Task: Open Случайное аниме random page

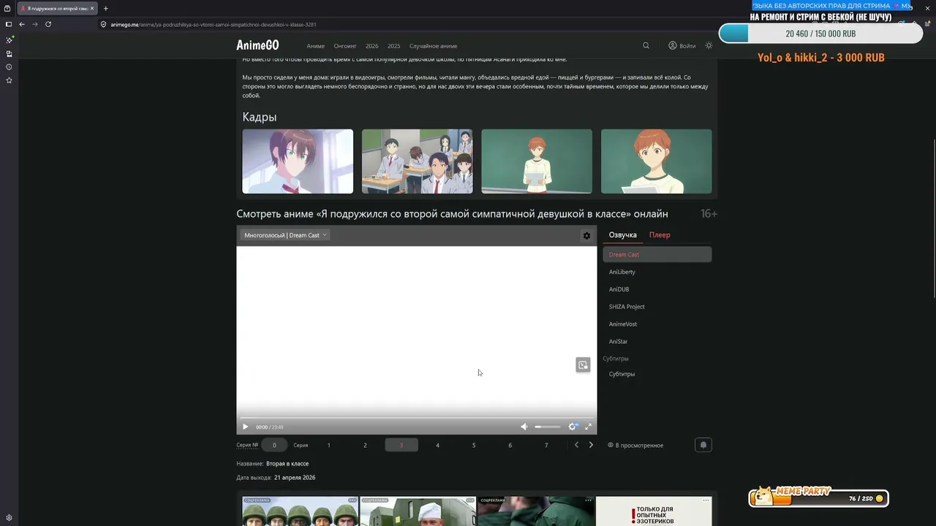Action: pyautogui.click(x=434, y=46)
